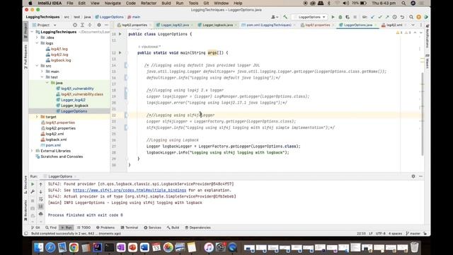Click the user account icon in toolbar
The width and height of the screenshot is (453, 255).
(274, 17)
